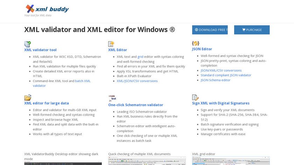Viewport: 294px width, 165px height.
Task: Click 'Find all errors in your XML' item
Action: coord(151,66)
